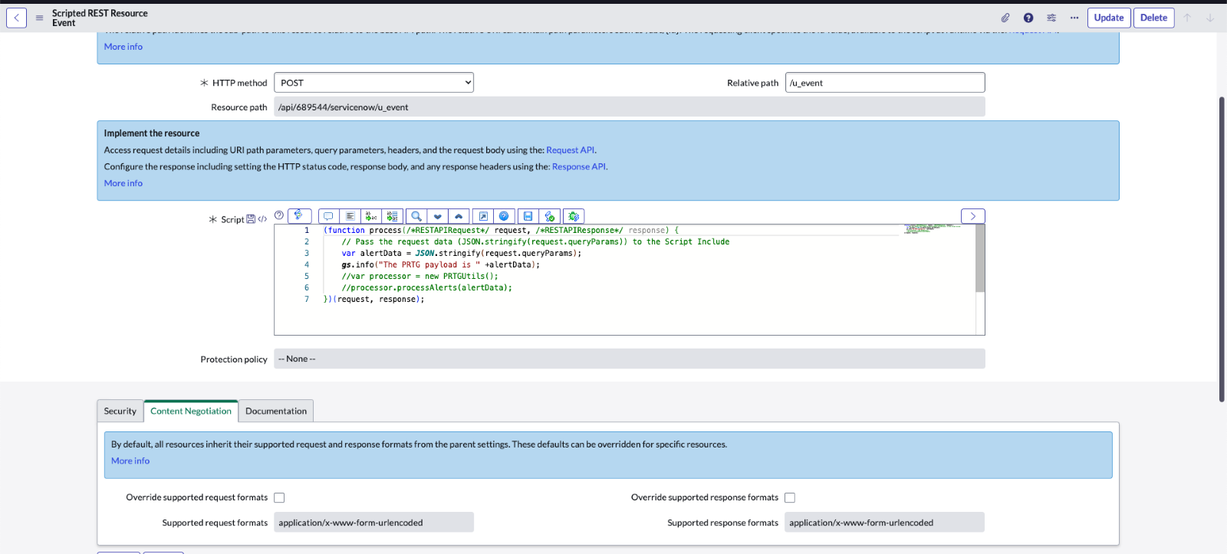Click the script search magnifier icon
Viewport: 1227px width, 554px height.
coord(416,216)
